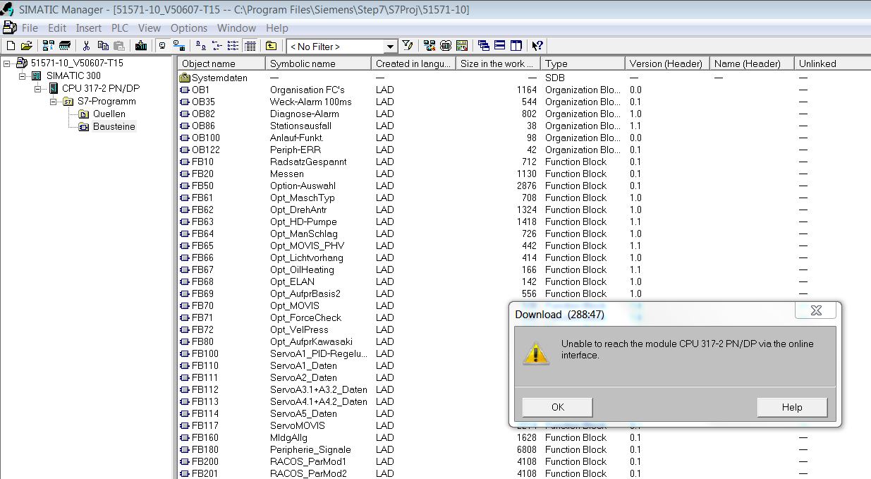Click the New project toolbar icon
Viewport: 871px width, 479px height.
point(10,46)
